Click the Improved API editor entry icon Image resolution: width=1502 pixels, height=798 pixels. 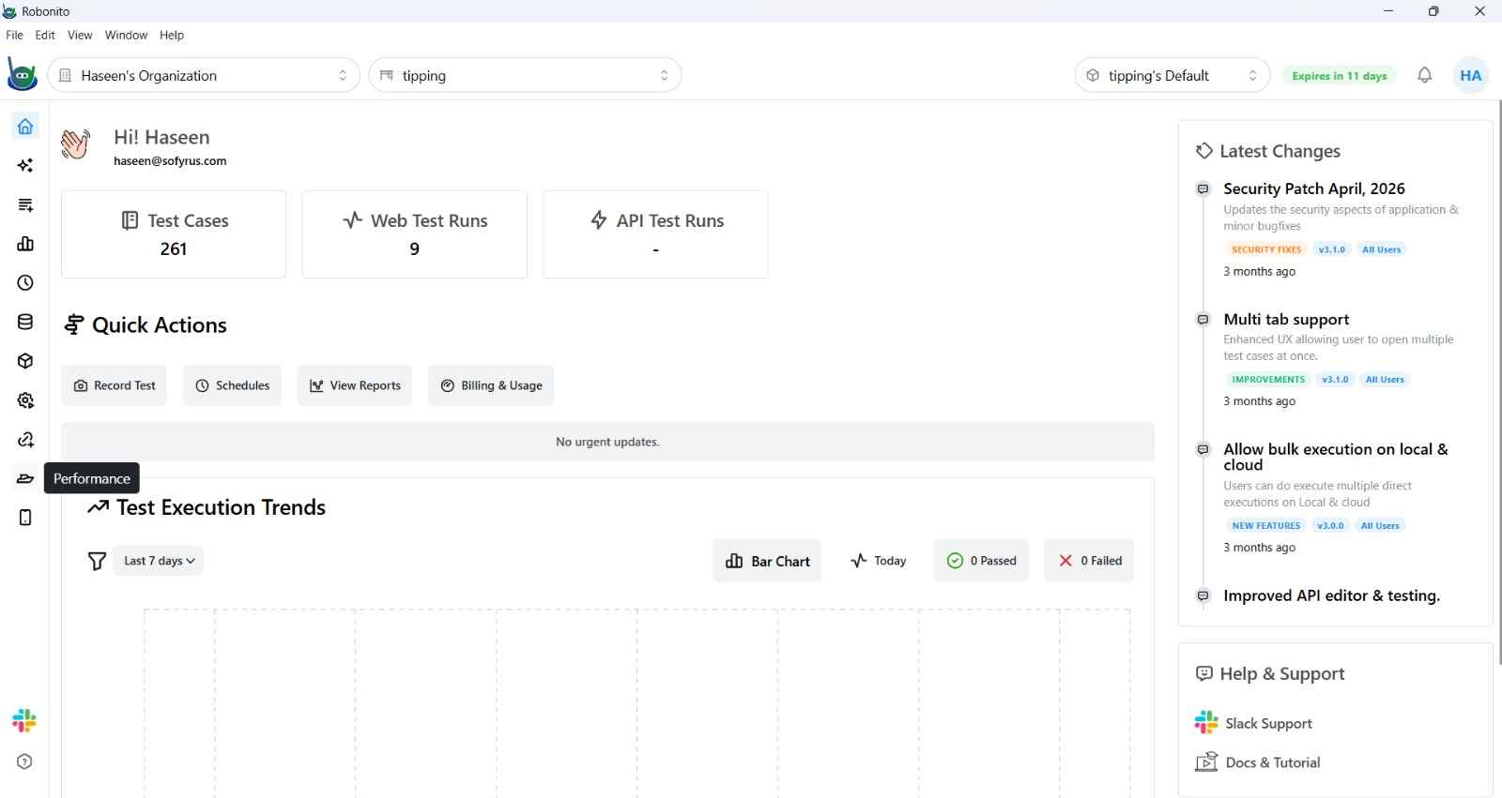(1203, 596)
